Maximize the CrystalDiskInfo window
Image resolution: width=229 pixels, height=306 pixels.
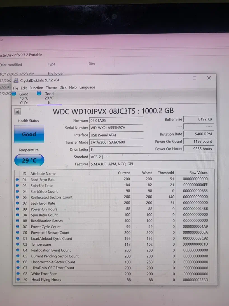pyautogui.click(x=195, y=78)
